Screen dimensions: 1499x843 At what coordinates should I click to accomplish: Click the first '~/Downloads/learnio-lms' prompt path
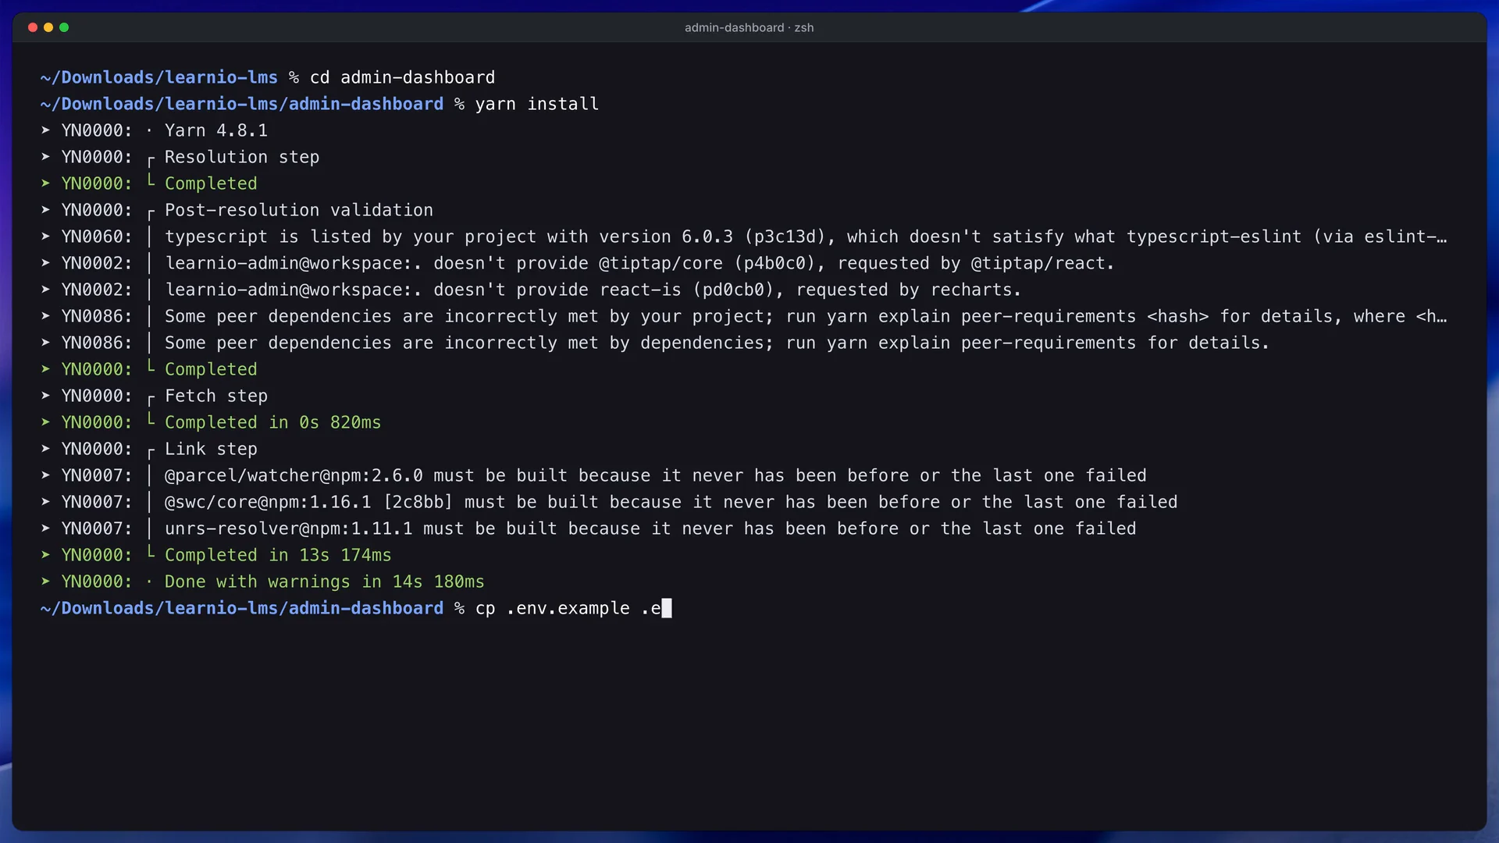(159, 77)
